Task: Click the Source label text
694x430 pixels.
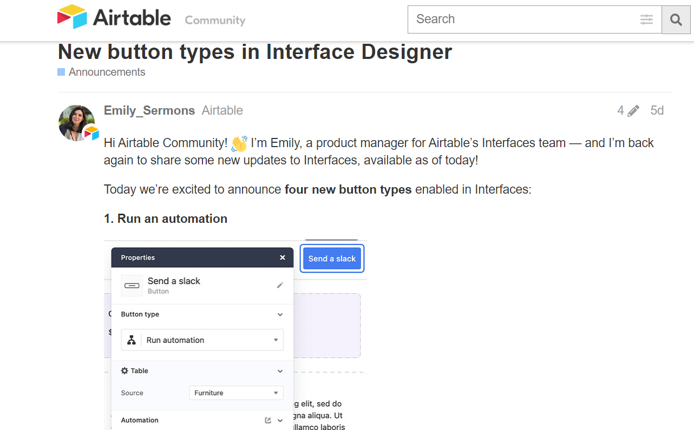Action: coord(132,393)
